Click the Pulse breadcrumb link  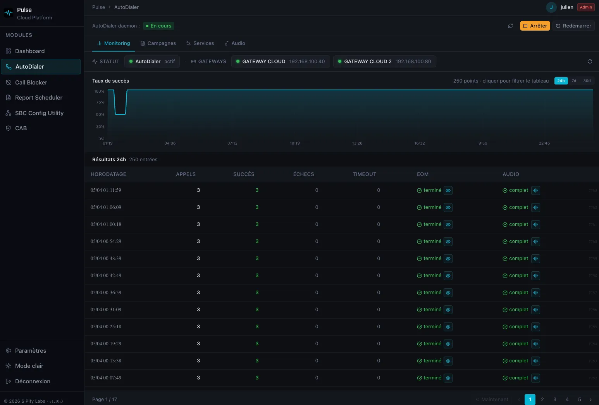(x=98, y=7)
